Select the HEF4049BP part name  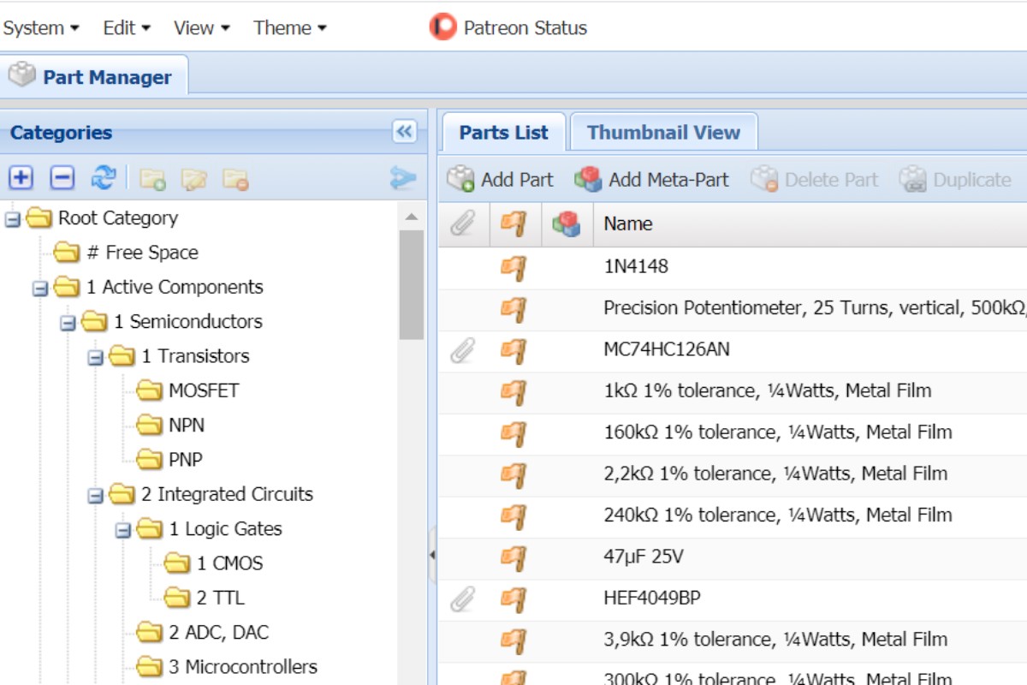coord(652,598)
